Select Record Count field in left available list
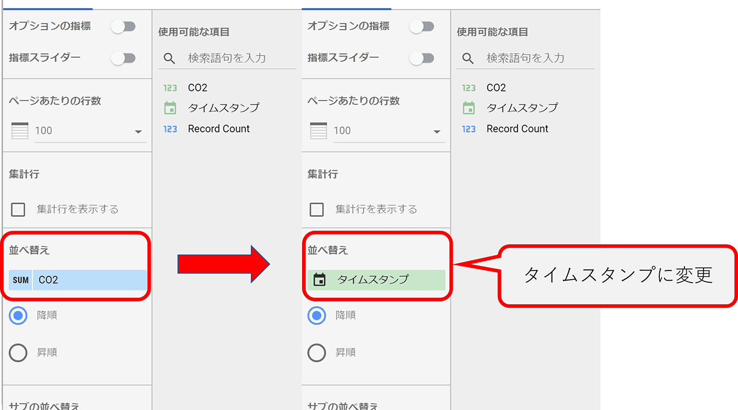Viewport: 738px width, 410px height. [x=219, y=129]
